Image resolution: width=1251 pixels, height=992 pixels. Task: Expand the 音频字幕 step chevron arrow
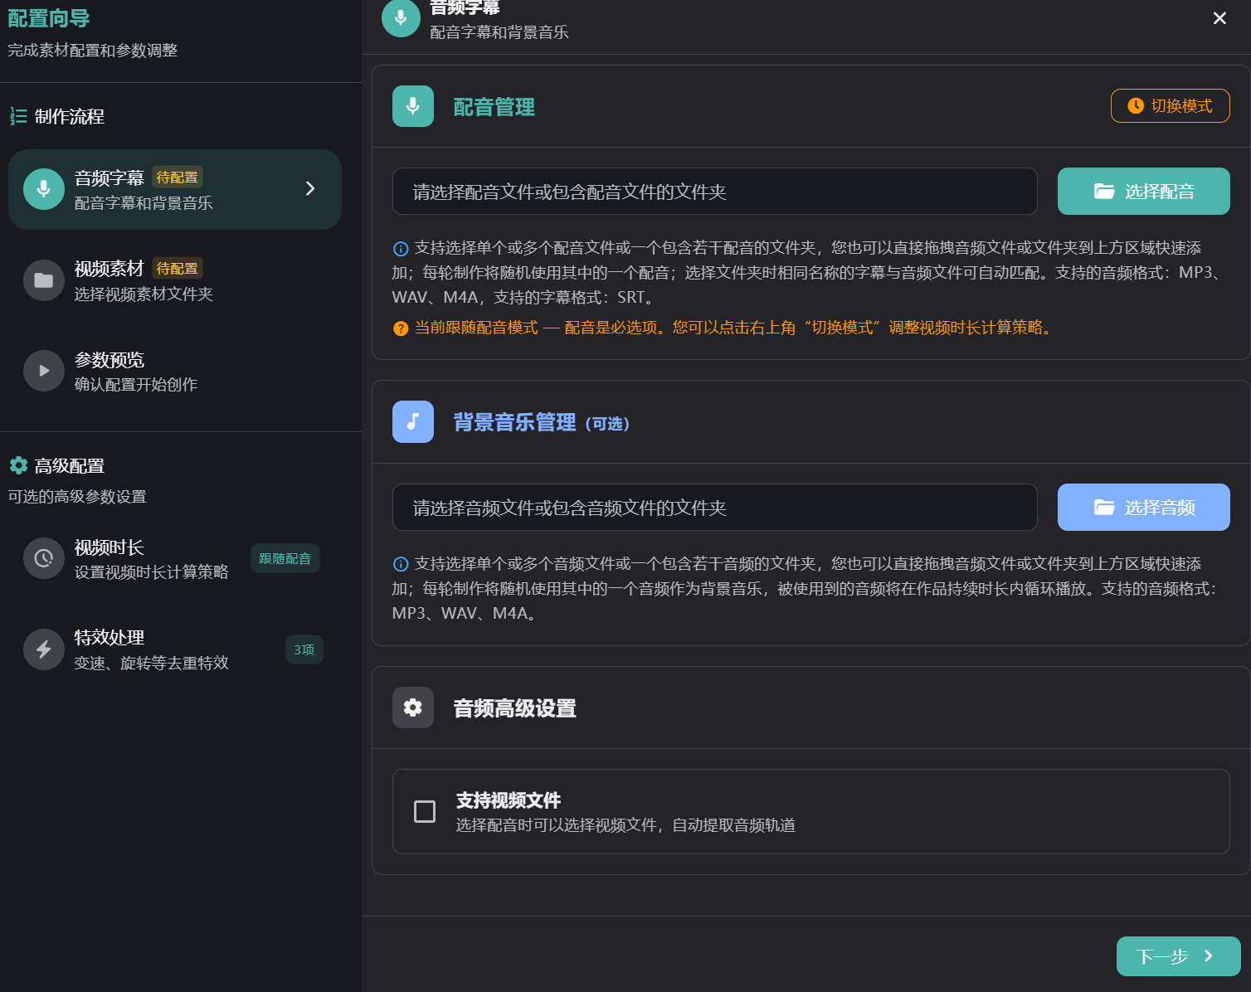(x=310, y=189)
